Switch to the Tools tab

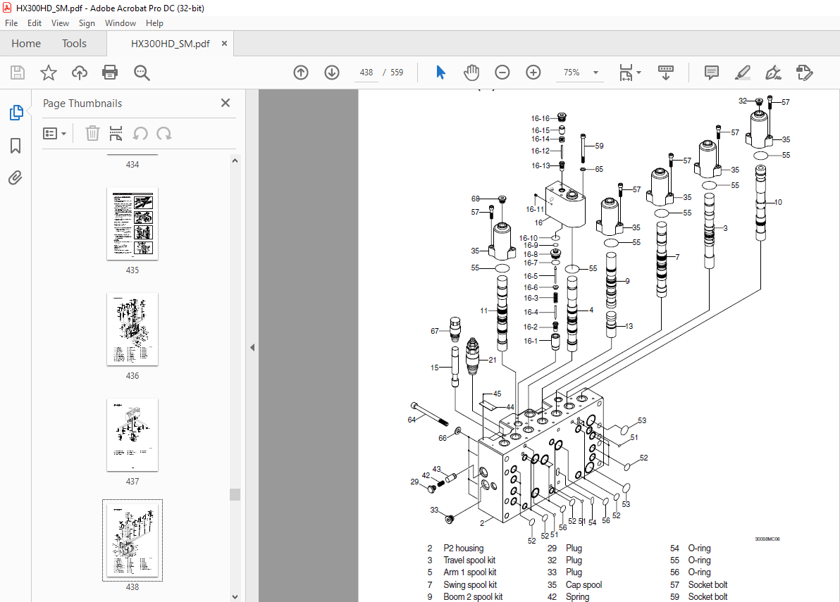point(74,44)
